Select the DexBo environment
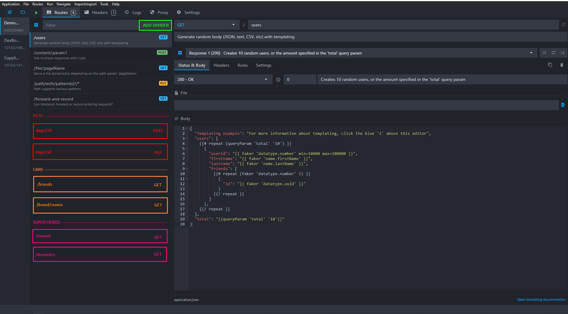This screenshot has width=568, height=314. 15,44
